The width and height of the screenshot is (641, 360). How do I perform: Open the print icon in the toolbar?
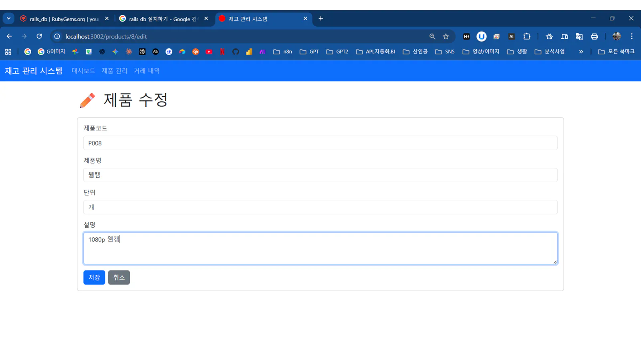click(x=595, y=36)
